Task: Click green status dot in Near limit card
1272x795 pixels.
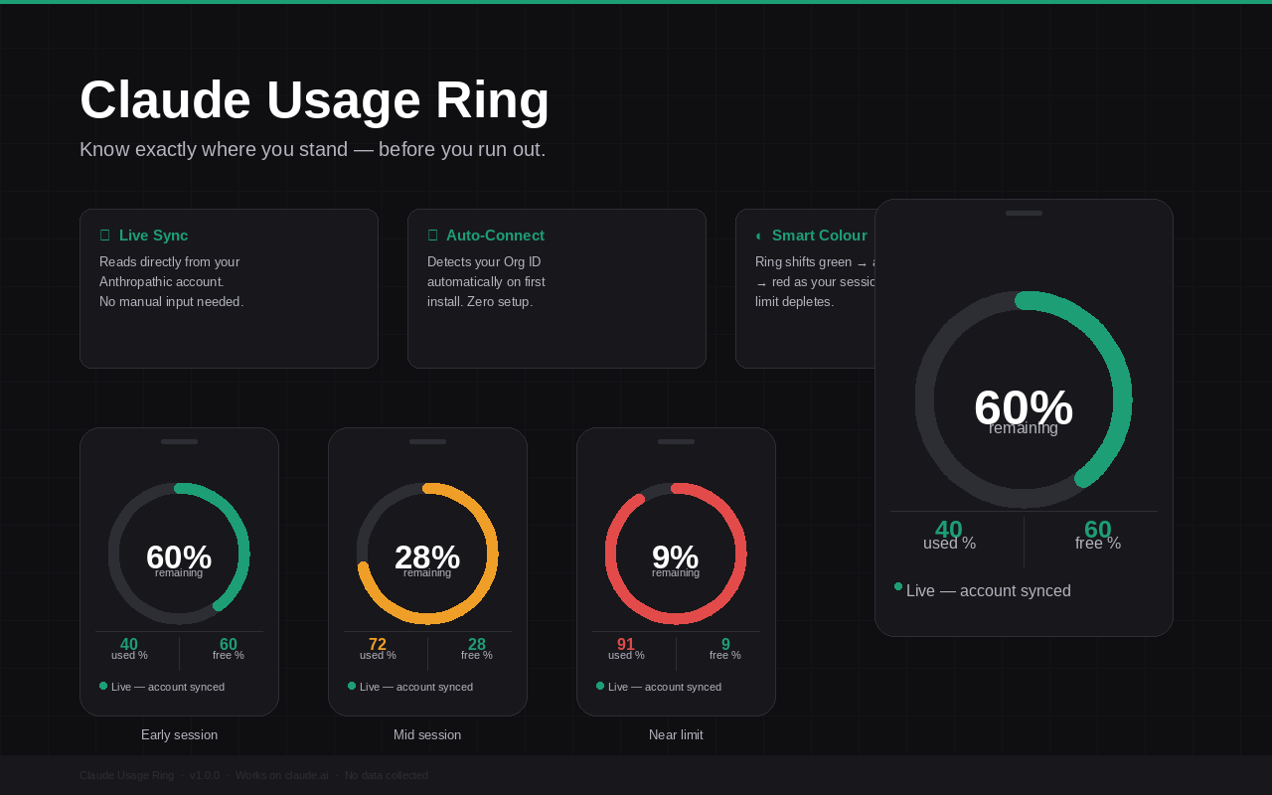Action: pos(600,686)
